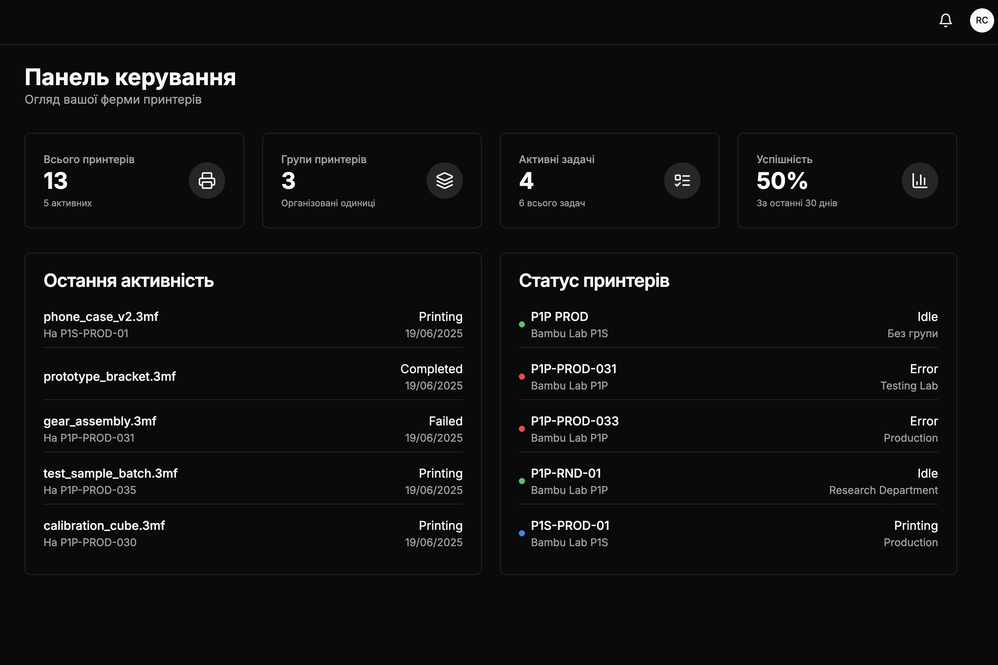
Task: Click the layers icon in printer groups card
Action: click(444, 181)
